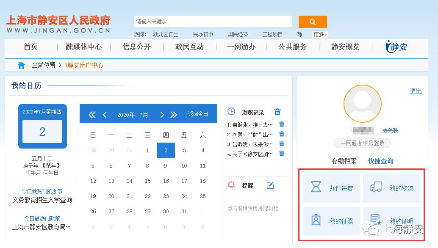The image size is (438, 248).
Task: Delete the first browsing record trash icon
Action: (x=281, y=124)
